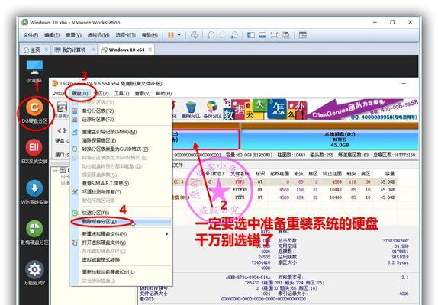Open 万能驱动7 gear desktop icon
Image resolution: width=438 pixels, height=305 pixels.
pyautogui.click(x=34, y=273)
